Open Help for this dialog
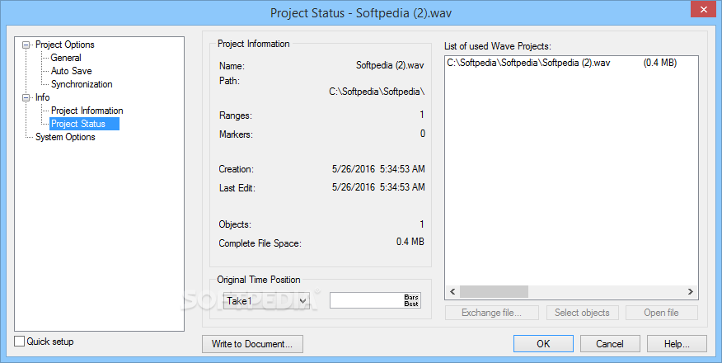This screenshot has height=363, width=722. (677, 344)
